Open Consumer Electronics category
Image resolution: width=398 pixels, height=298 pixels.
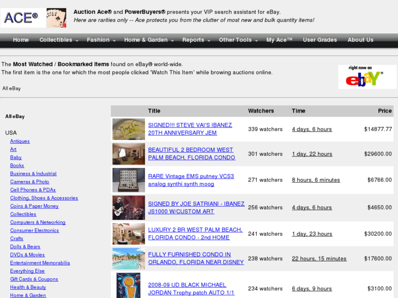(x=34, y=230)
